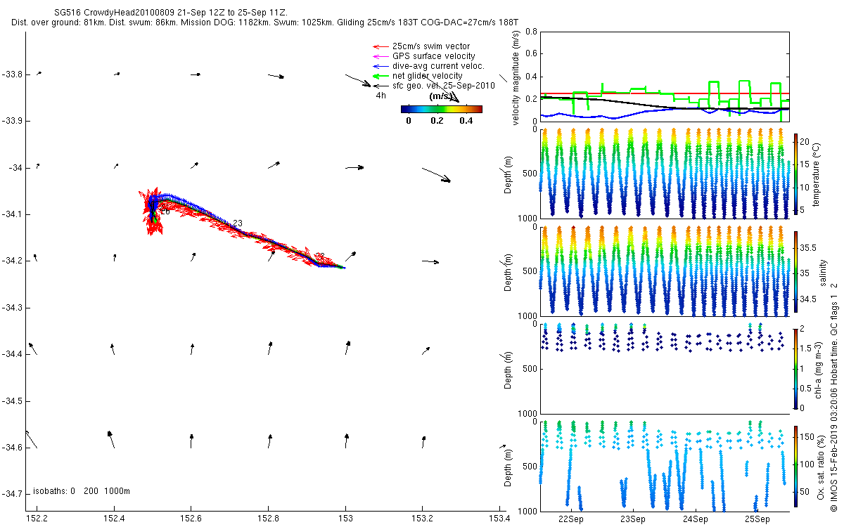
Task: Click the magenta GPS surface velocity legend arrow
Action: 381,56
